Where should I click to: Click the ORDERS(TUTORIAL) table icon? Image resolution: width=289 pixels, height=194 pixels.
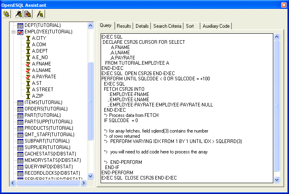point(21,109)
